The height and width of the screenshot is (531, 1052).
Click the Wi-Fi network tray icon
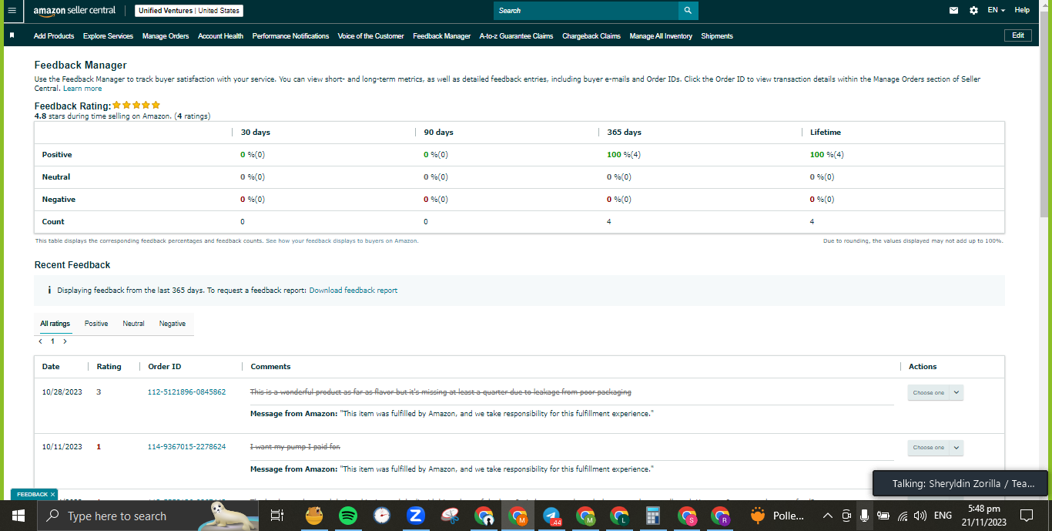click(x=903, y=516)
